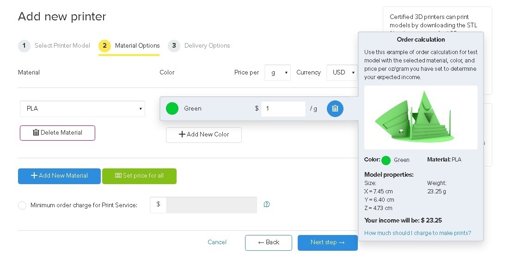Go to Select Printer Model step
This screenshot has height=266, width=515.
62,46
